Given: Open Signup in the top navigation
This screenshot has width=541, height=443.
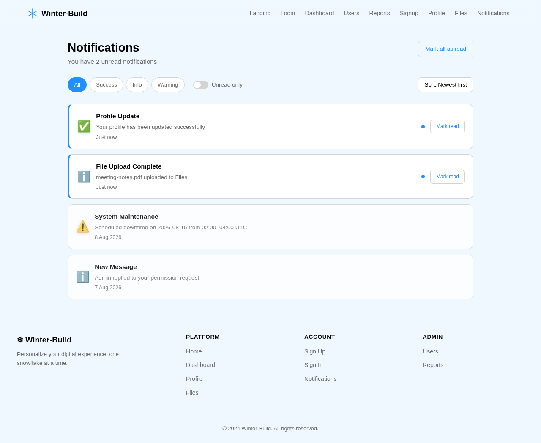Looking at the screenshot, I should pos(409,13).
